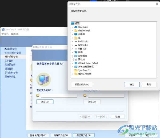This screenshot has height=138, width=160.
Task: Click the 控制面板 control panel icon
Action: [76, 56]
